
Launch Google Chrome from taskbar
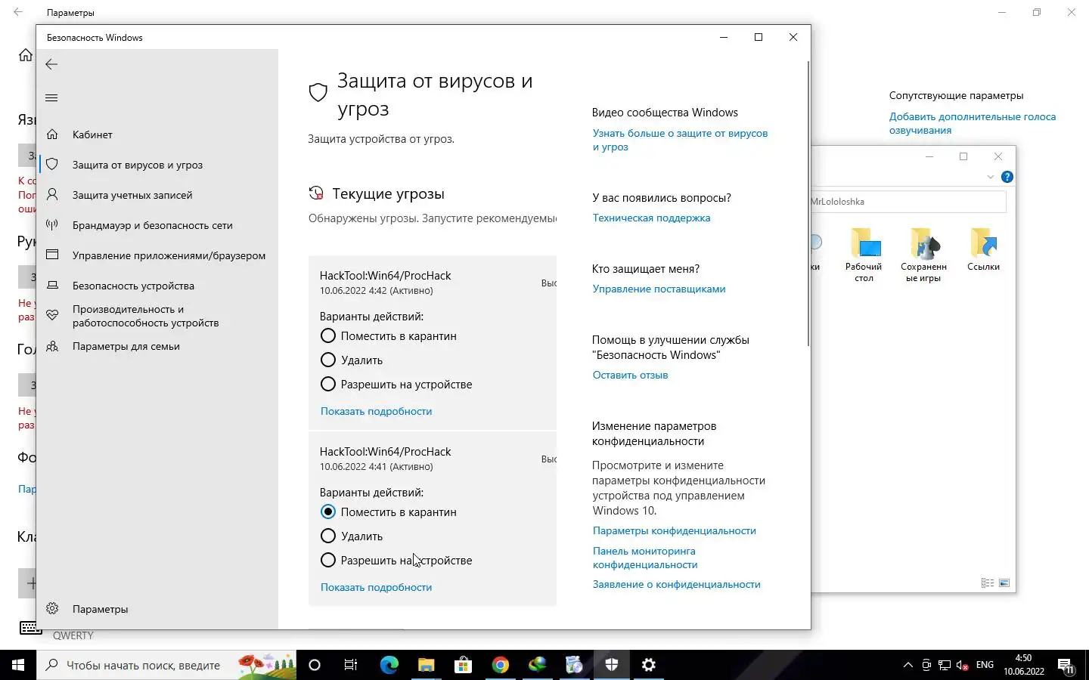coord(500,665)
